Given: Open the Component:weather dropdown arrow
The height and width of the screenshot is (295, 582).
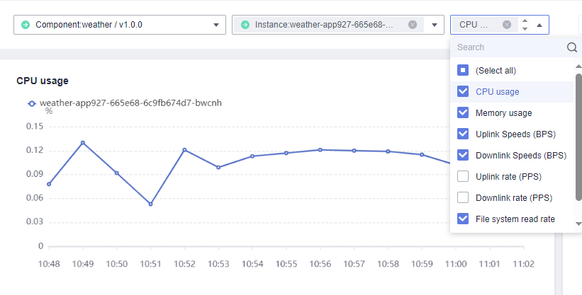Looking at the screenshot, I should point(216,25).
